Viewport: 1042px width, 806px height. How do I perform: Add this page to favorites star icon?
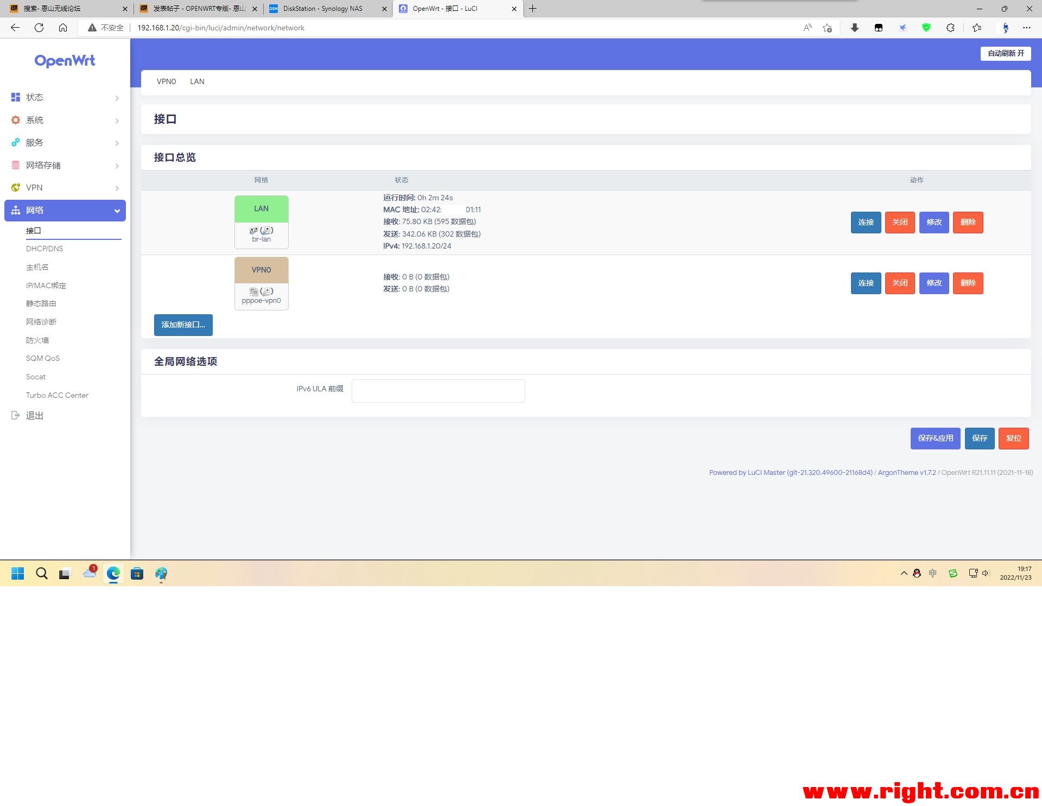pos(827,28)
